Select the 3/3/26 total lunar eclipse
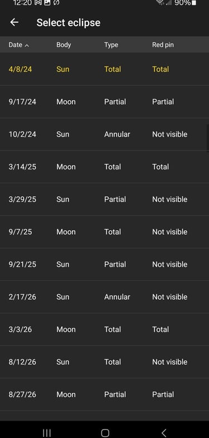 [105, 329]
